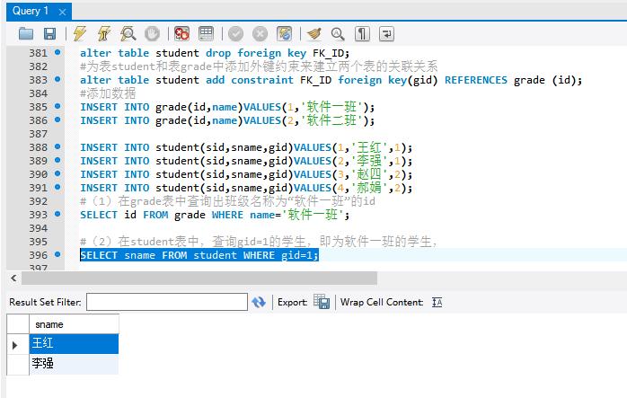Click student INSERT line with '李强'
The height and width of the screenshot is (398, 627).
point(246,161)
